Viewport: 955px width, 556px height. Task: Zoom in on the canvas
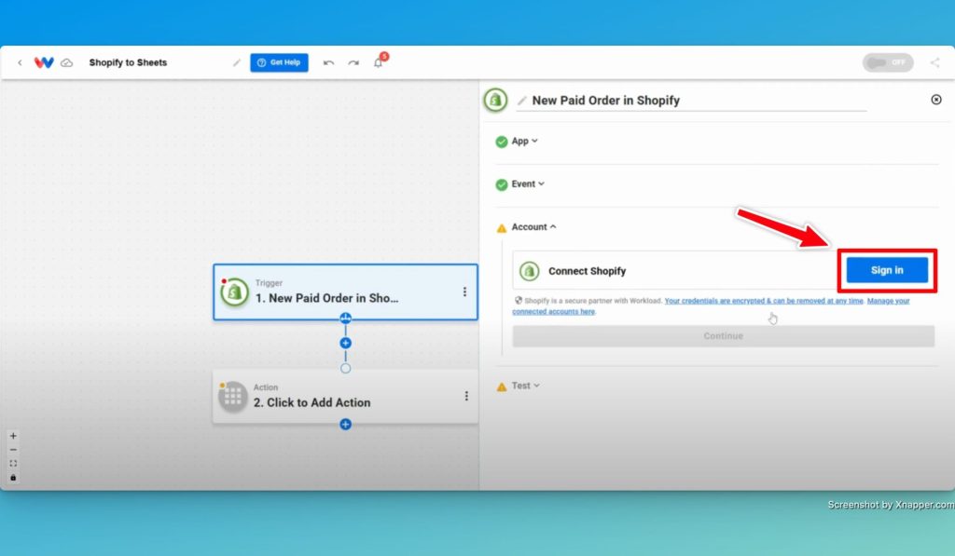[x=13, y=436]
